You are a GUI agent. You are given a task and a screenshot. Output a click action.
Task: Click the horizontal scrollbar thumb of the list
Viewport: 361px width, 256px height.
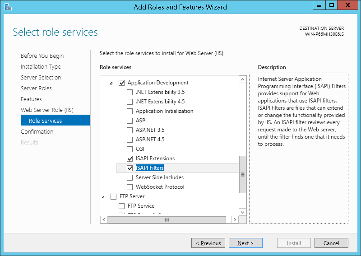click(x=167, y=220)
